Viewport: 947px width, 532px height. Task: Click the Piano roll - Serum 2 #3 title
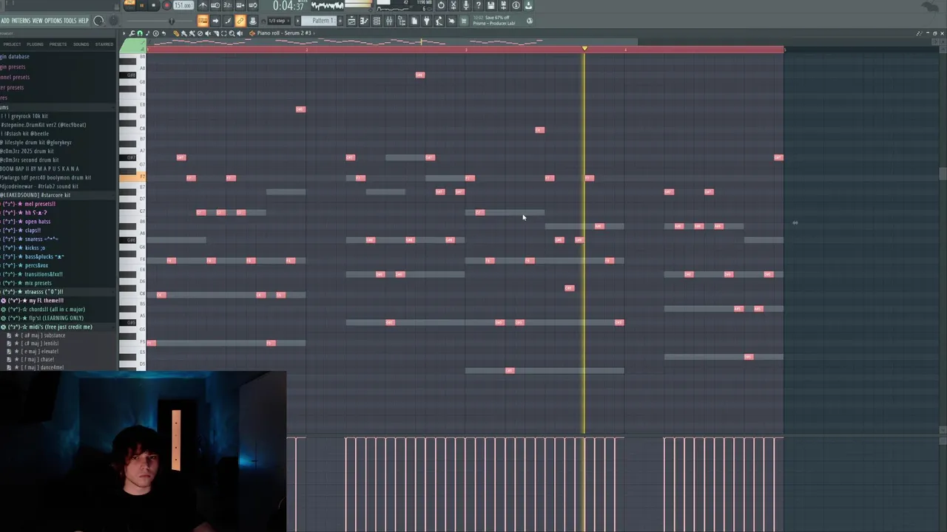(284, 33)
